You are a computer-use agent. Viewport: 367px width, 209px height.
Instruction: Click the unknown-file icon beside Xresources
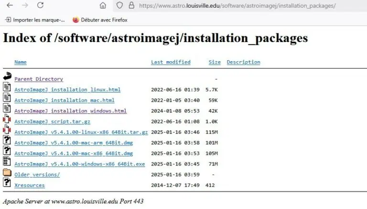click(7, 182)
